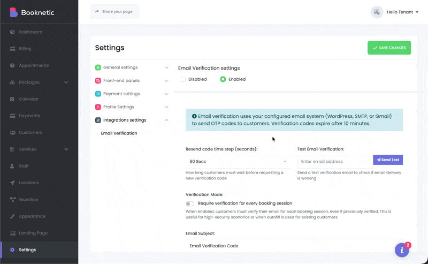Open Billing via its sidebar icon

coord(12,49)
